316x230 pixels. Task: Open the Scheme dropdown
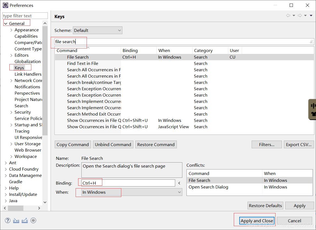tap(119, 30)
